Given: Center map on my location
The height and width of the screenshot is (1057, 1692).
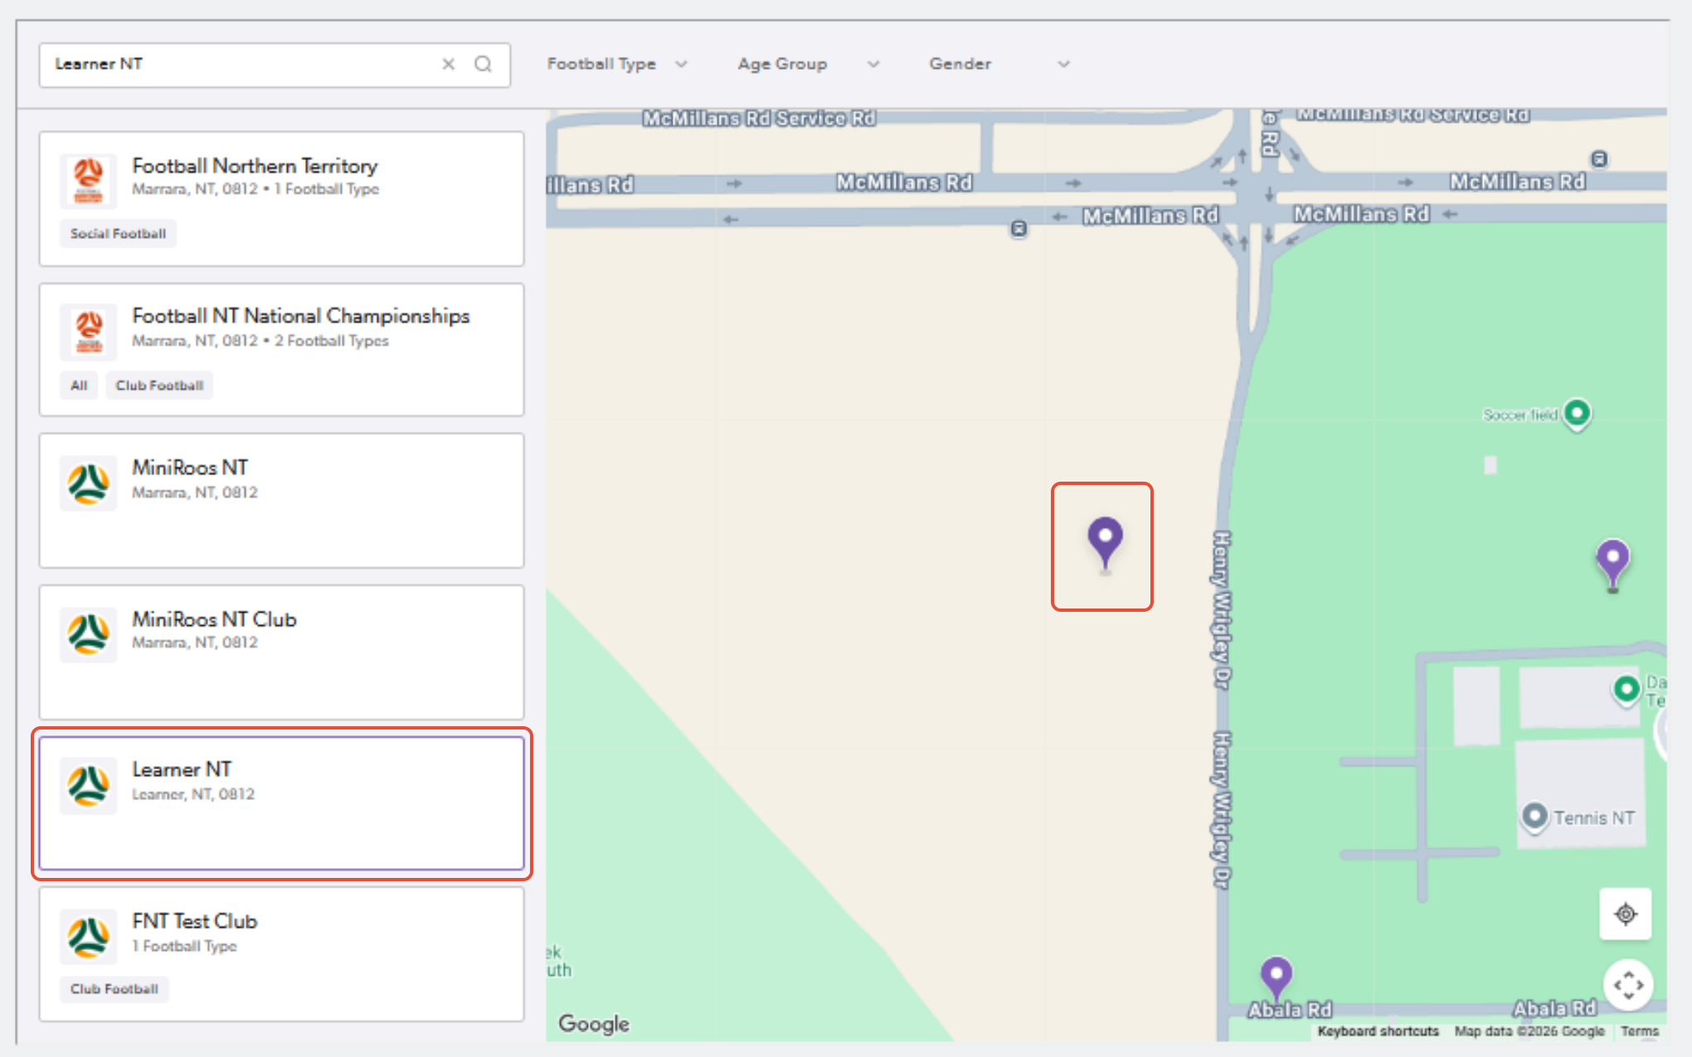Looking at the screenshot, I should coord(1626,914).
